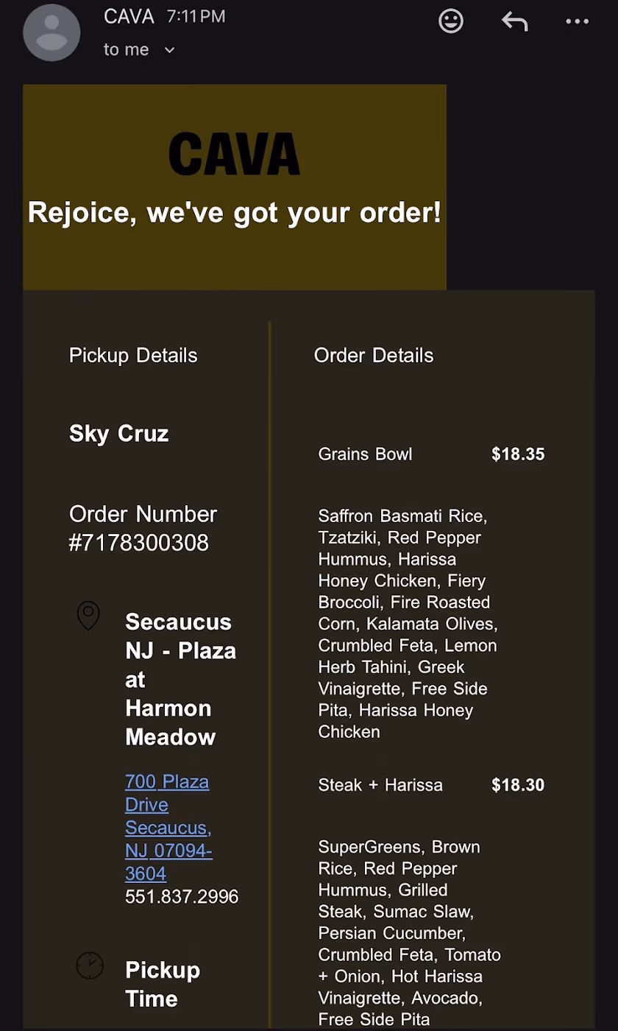Screen dimensions: 618x1031
Task: Tap the 'to me' recipient text
Action: click(x=126, y=50)
